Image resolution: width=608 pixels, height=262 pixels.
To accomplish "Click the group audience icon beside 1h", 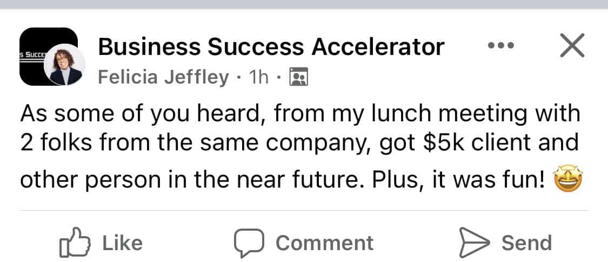I will coord(298,78).
